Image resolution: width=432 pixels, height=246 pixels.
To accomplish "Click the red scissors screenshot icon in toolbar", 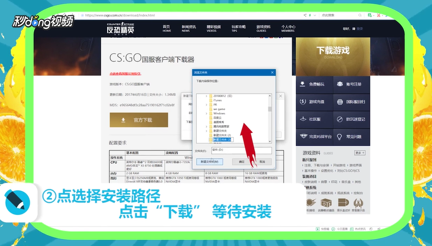I will click(379, 15).
